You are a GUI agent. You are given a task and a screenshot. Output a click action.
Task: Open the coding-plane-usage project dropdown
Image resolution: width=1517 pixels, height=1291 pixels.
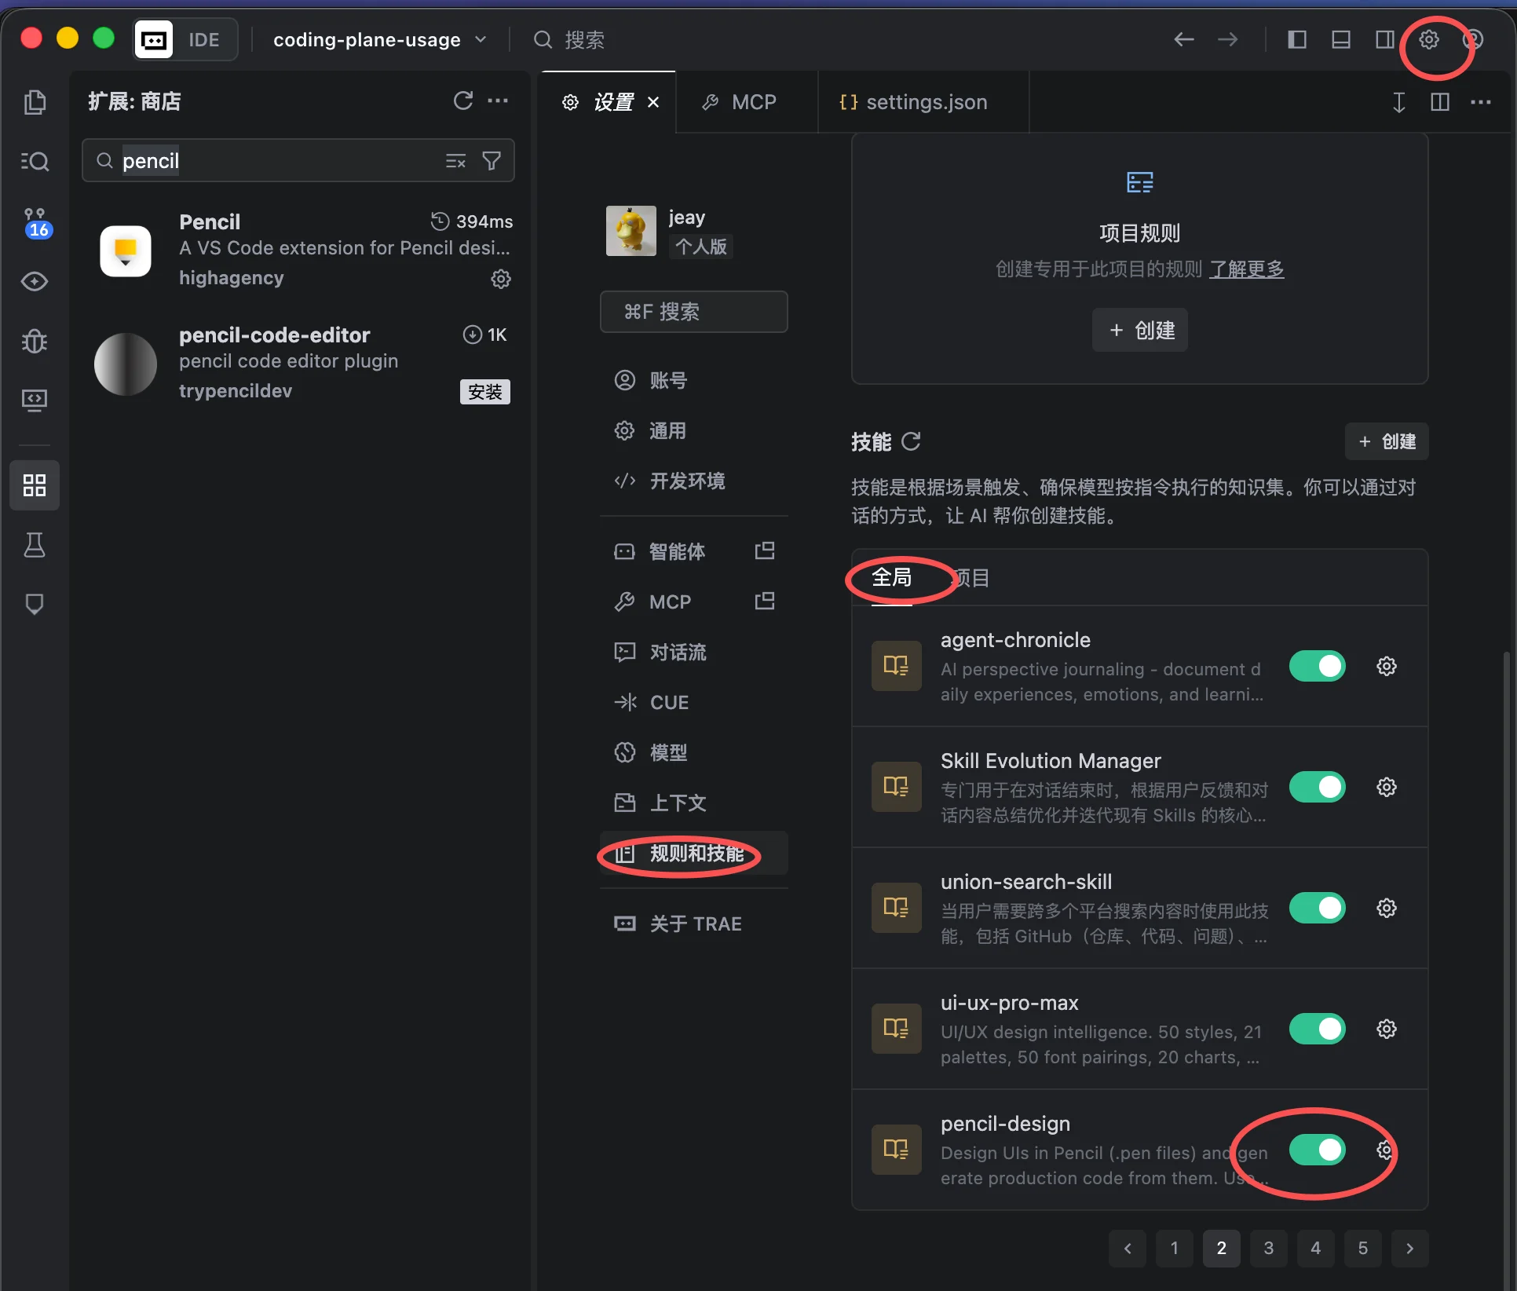[481, 39]
